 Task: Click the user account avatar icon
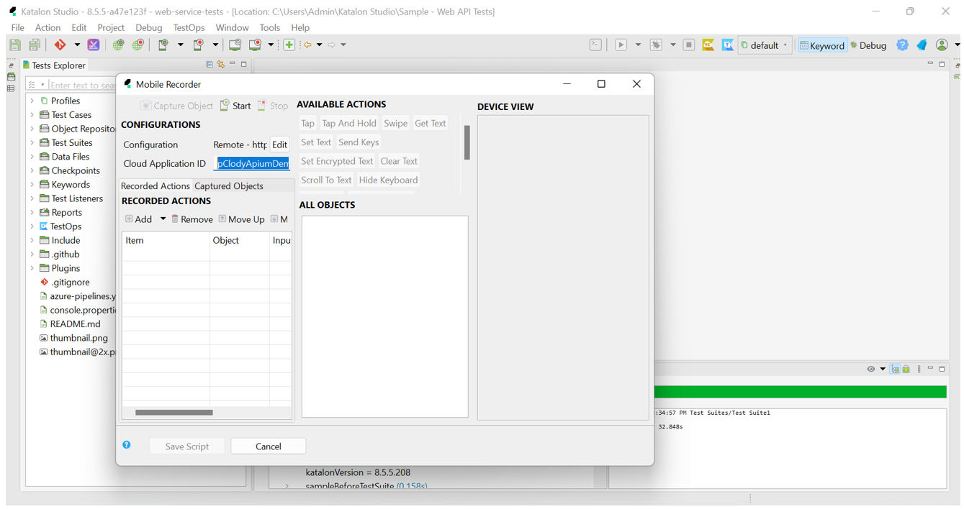click(x=942, y=45)
